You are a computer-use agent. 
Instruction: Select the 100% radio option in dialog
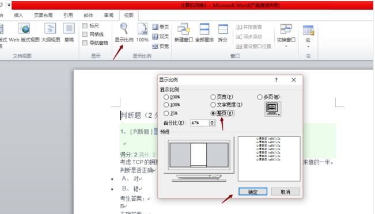coord(166,105)
